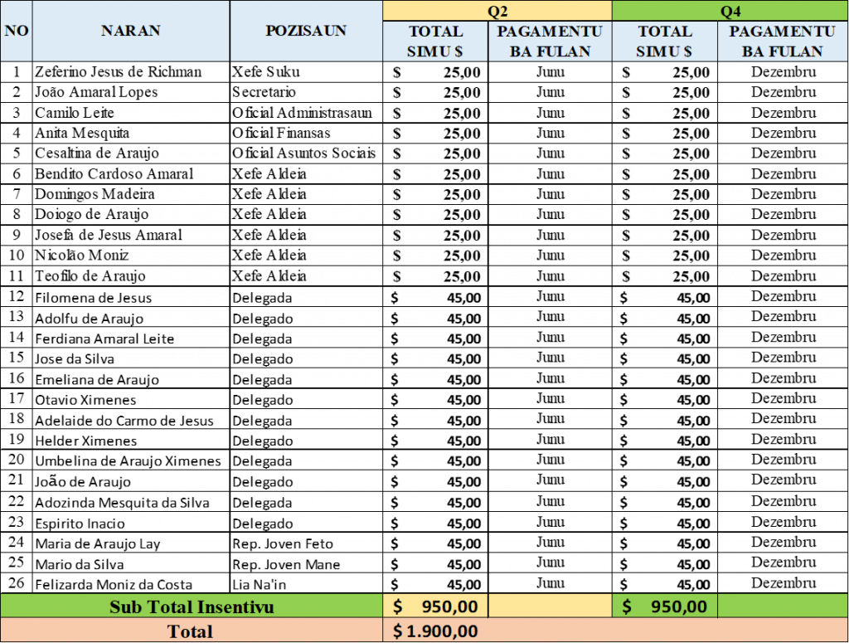
Task: Click blacked-out area below NARAN header
Action: click(131, 324)
